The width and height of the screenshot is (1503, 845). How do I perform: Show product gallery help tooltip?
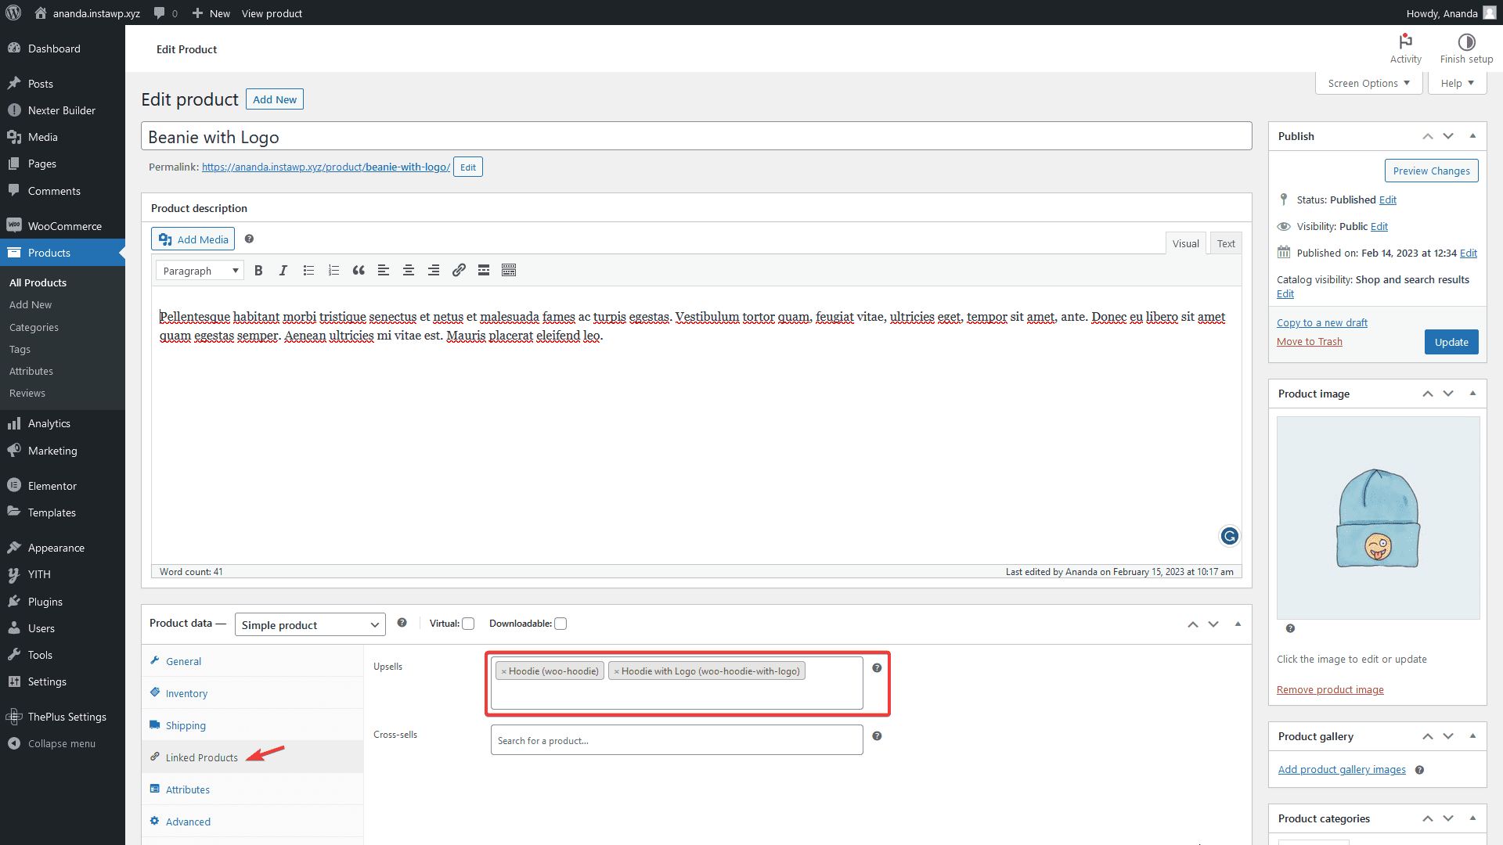click(x=1419, y=770)
